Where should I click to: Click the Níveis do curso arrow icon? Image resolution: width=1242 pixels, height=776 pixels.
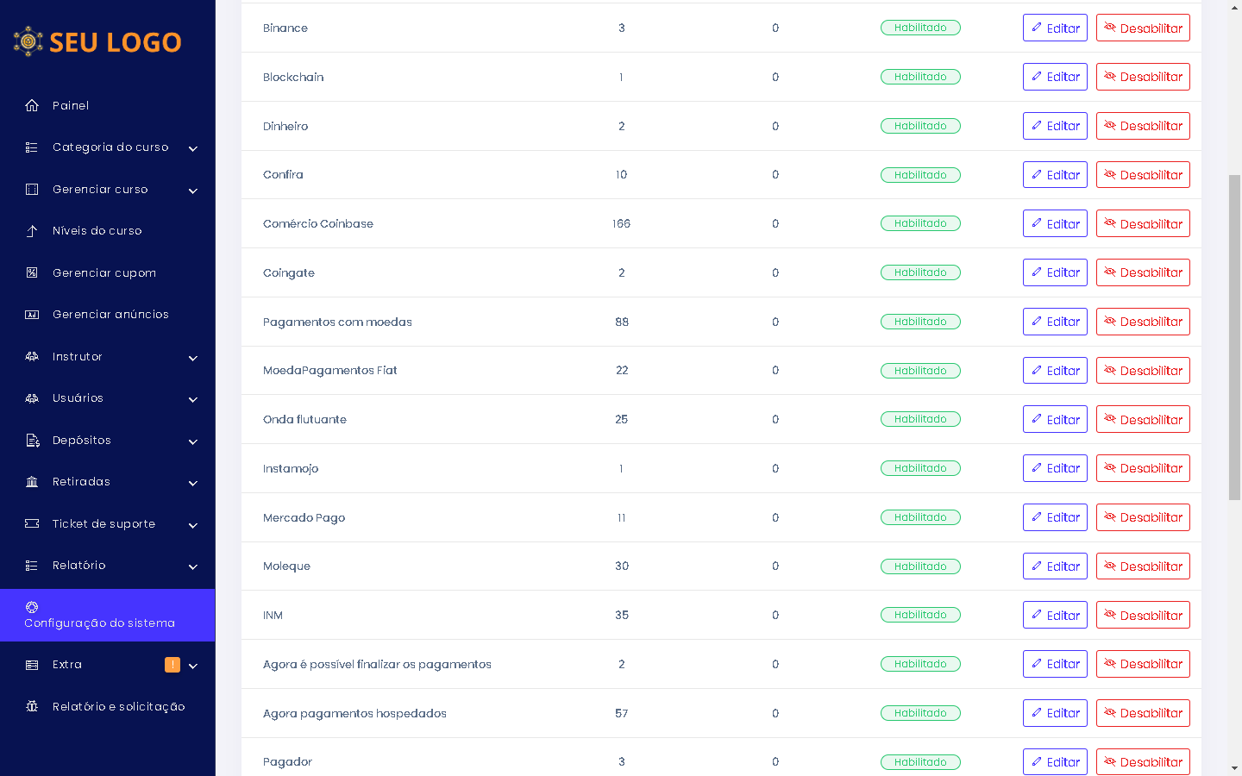[x=32, y=231]
